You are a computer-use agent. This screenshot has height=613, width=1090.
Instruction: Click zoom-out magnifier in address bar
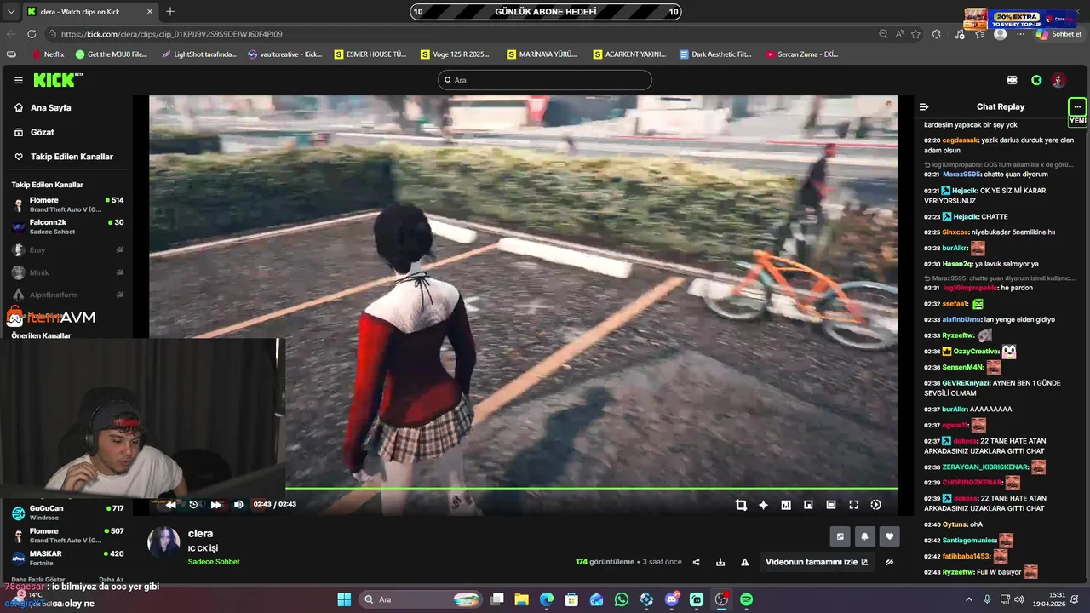pos(883,34)
